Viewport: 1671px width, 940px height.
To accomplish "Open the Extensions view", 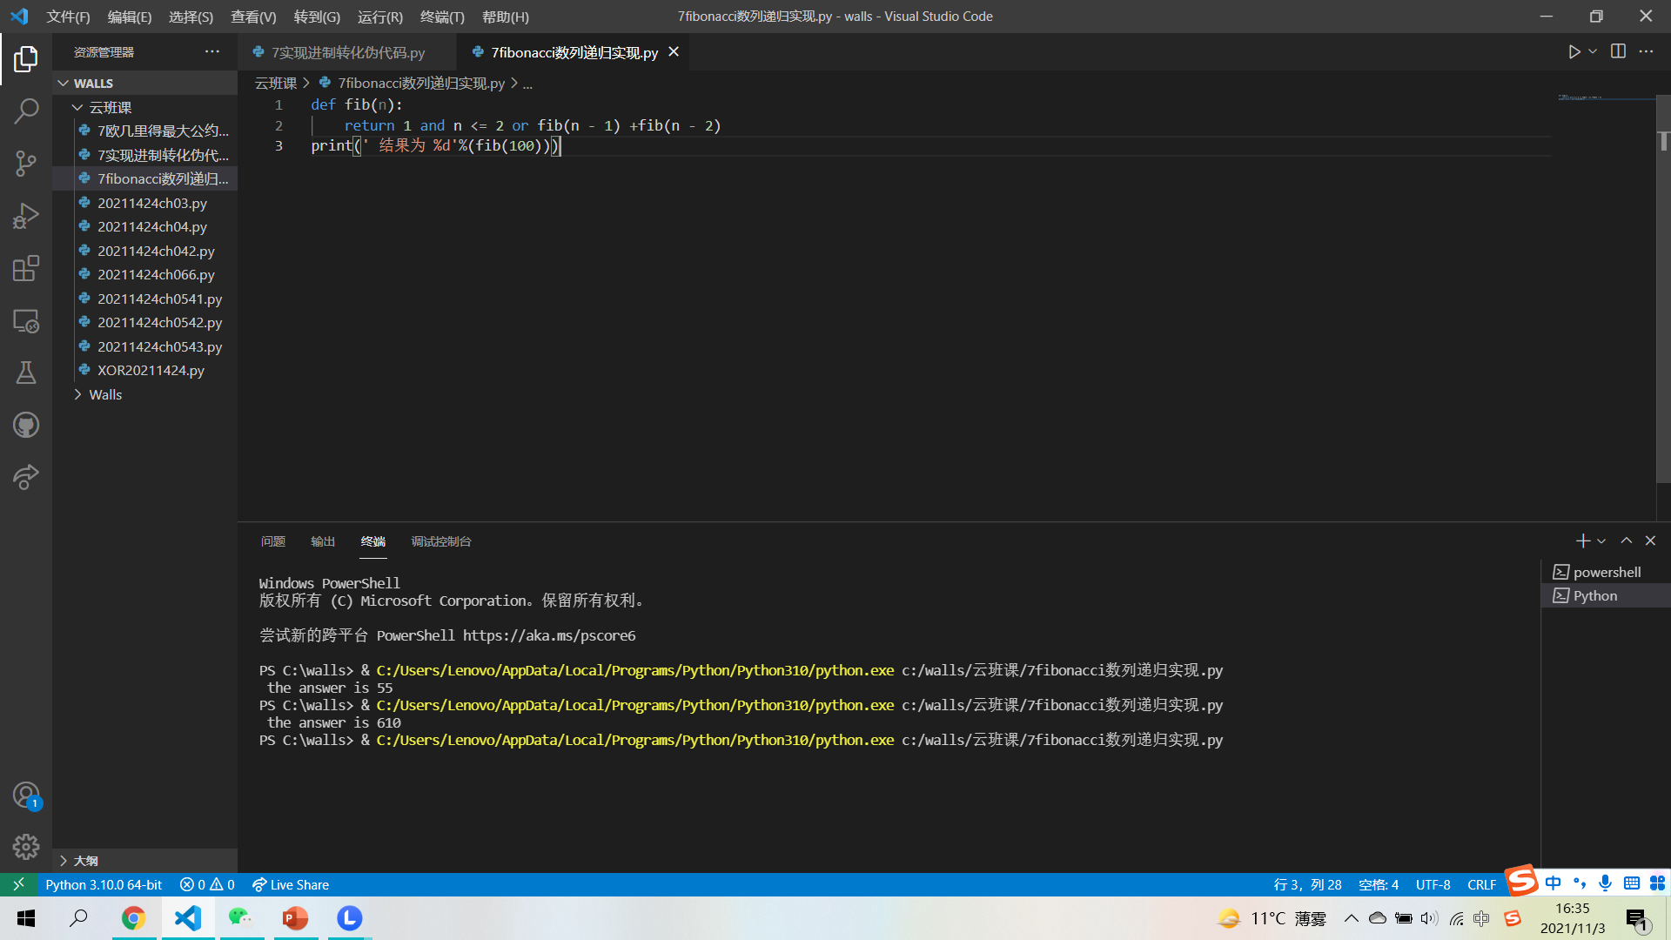I will coord(26,268).
